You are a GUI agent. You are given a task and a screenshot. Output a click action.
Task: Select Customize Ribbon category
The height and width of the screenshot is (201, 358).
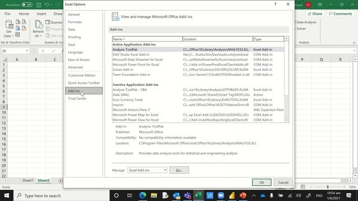pyautogui.click(x=84, y=75)
